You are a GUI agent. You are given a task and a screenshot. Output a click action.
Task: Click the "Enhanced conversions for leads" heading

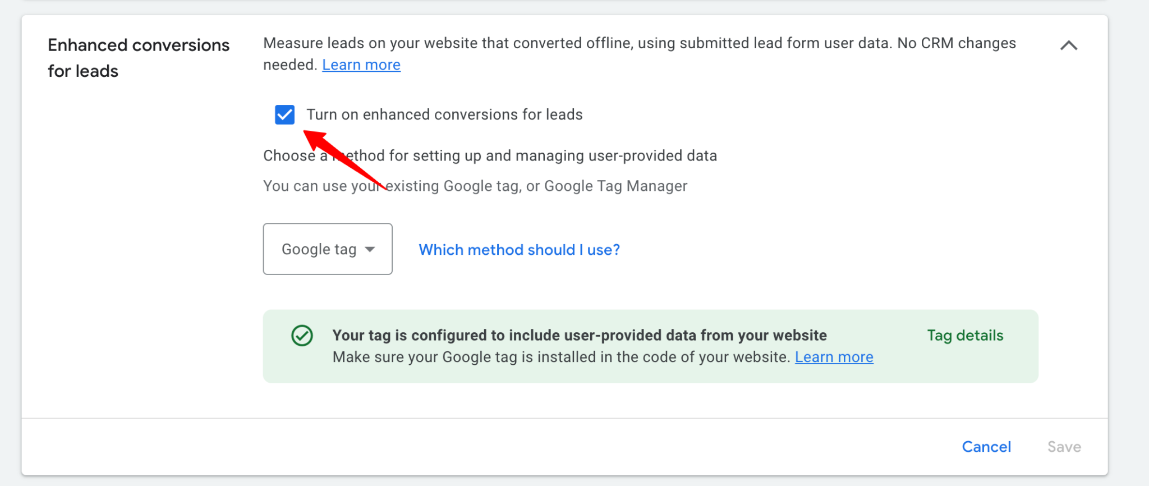[138, 57]
